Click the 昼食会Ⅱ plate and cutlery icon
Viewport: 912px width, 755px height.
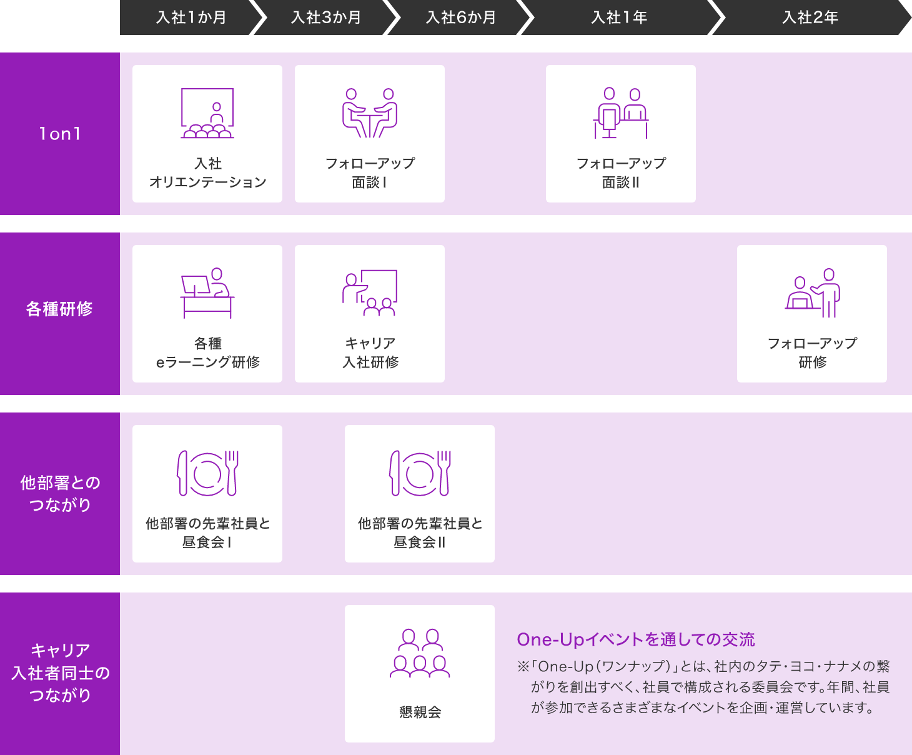pyautogui.click(x=420, y=473)
